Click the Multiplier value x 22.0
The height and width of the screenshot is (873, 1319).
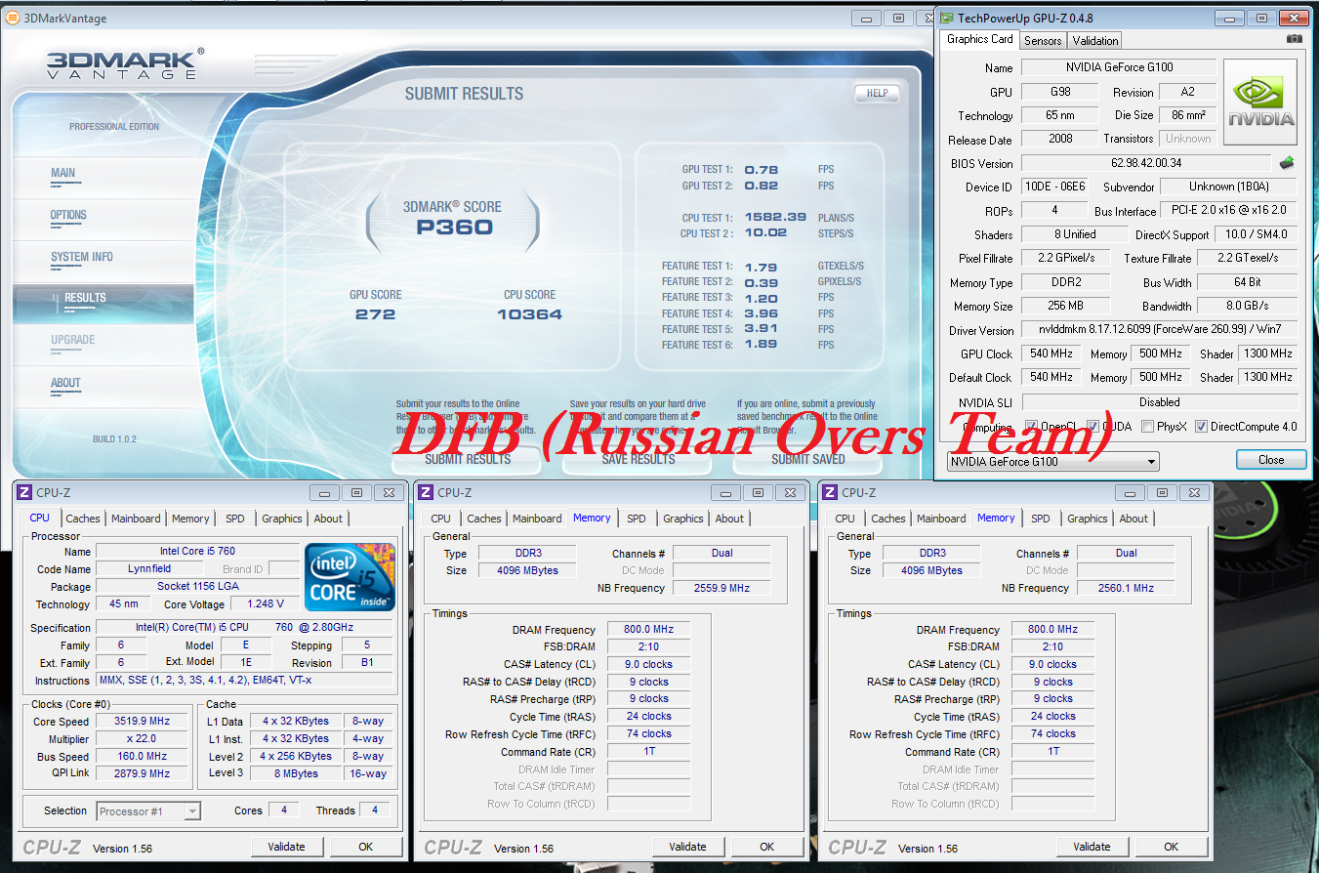tap(143, 739)
